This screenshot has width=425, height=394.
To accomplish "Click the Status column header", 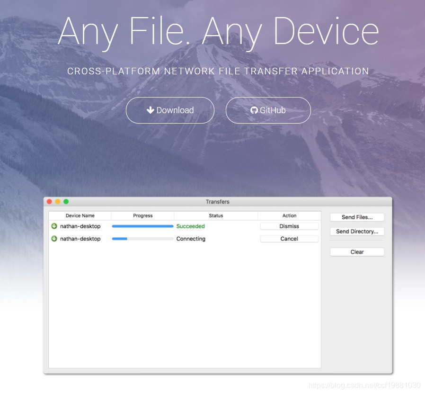I will tap(216, 215).
